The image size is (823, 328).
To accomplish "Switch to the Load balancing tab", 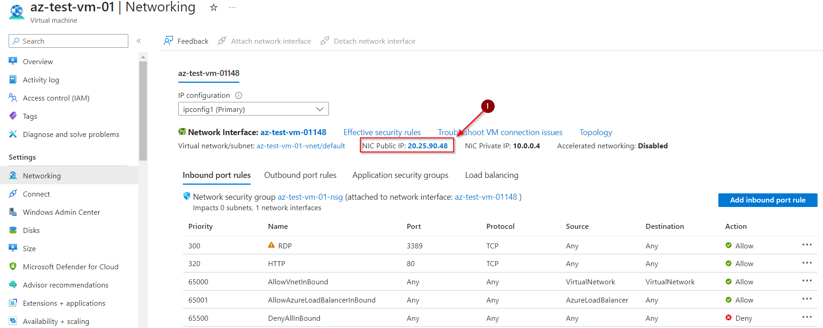I will point(492,175).
